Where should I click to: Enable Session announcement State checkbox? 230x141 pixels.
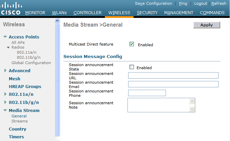click(132, 67)
